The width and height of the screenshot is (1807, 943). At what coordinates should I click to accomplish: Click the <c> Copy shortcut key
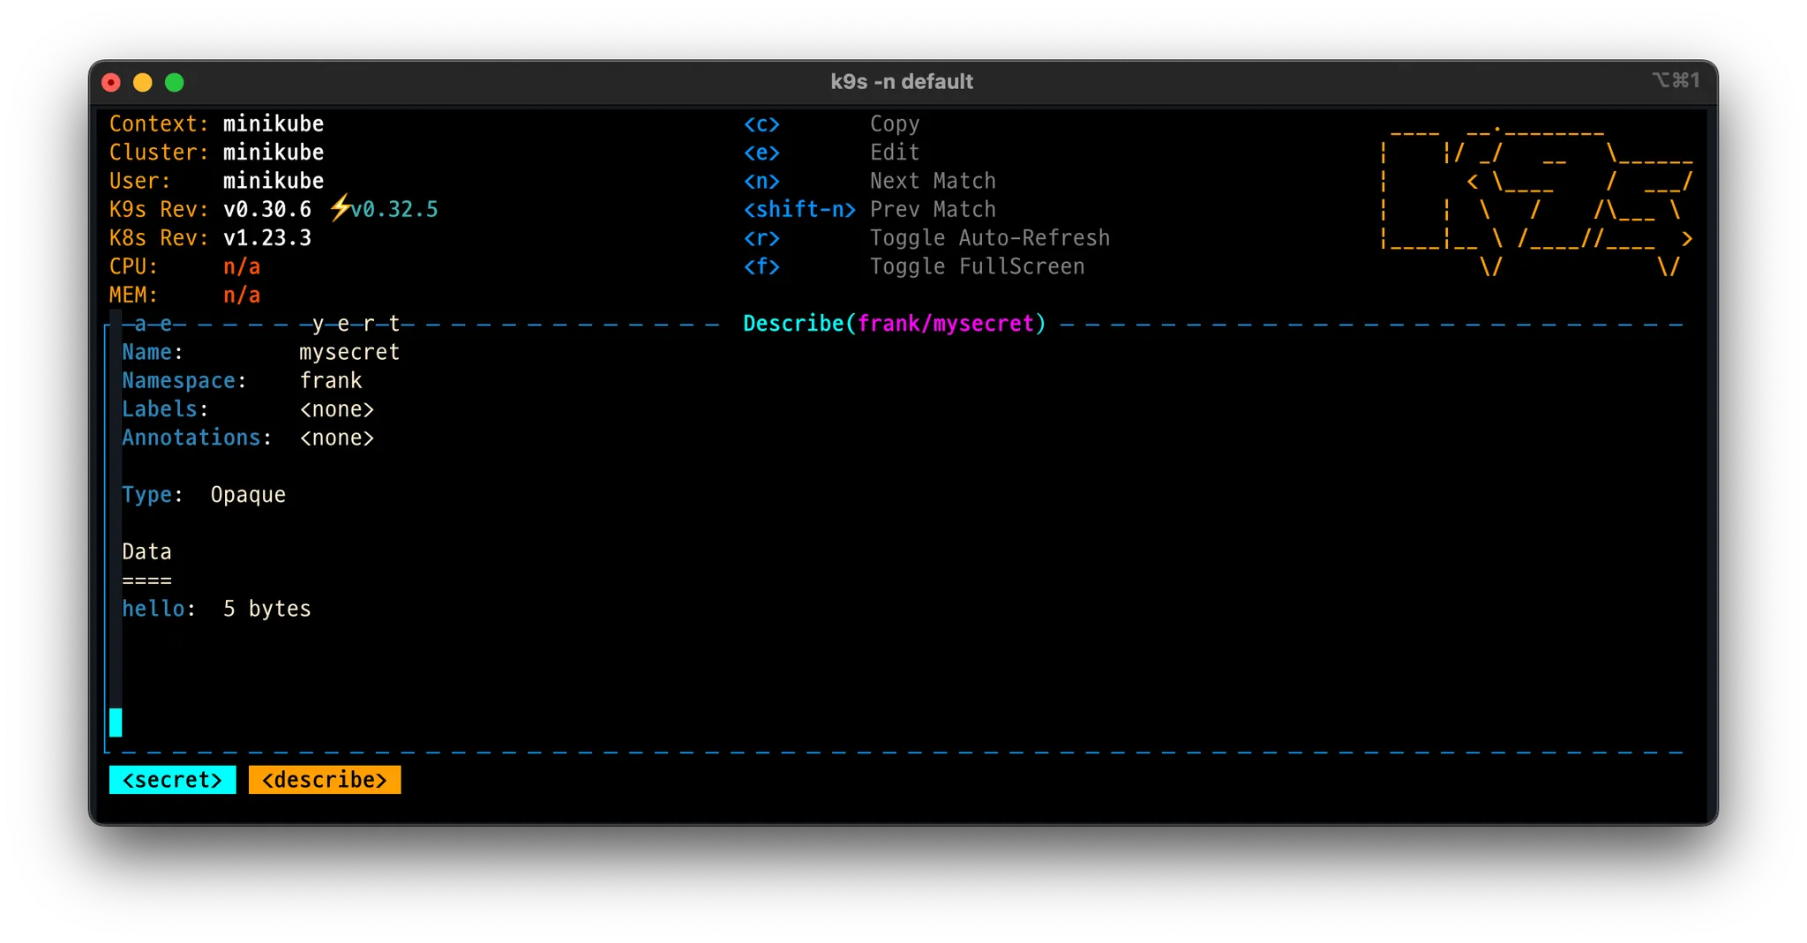pos(761,124)
